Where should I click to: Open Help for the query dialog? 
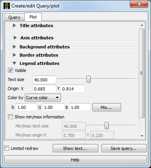point(75,160)
